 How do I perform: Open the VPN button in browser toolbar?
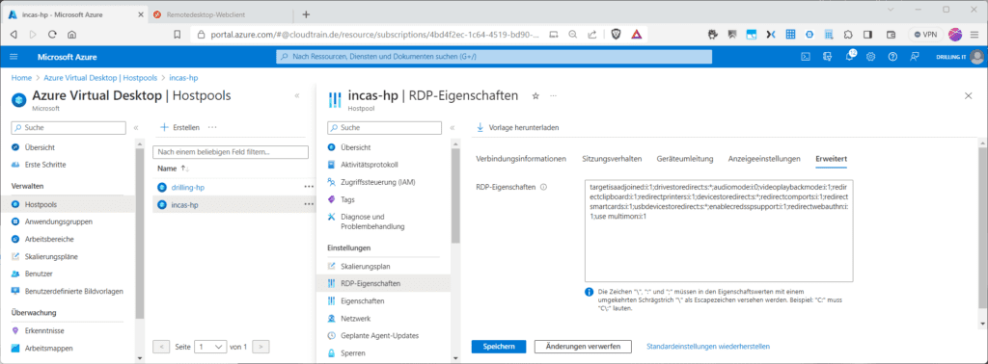point(925,35)
